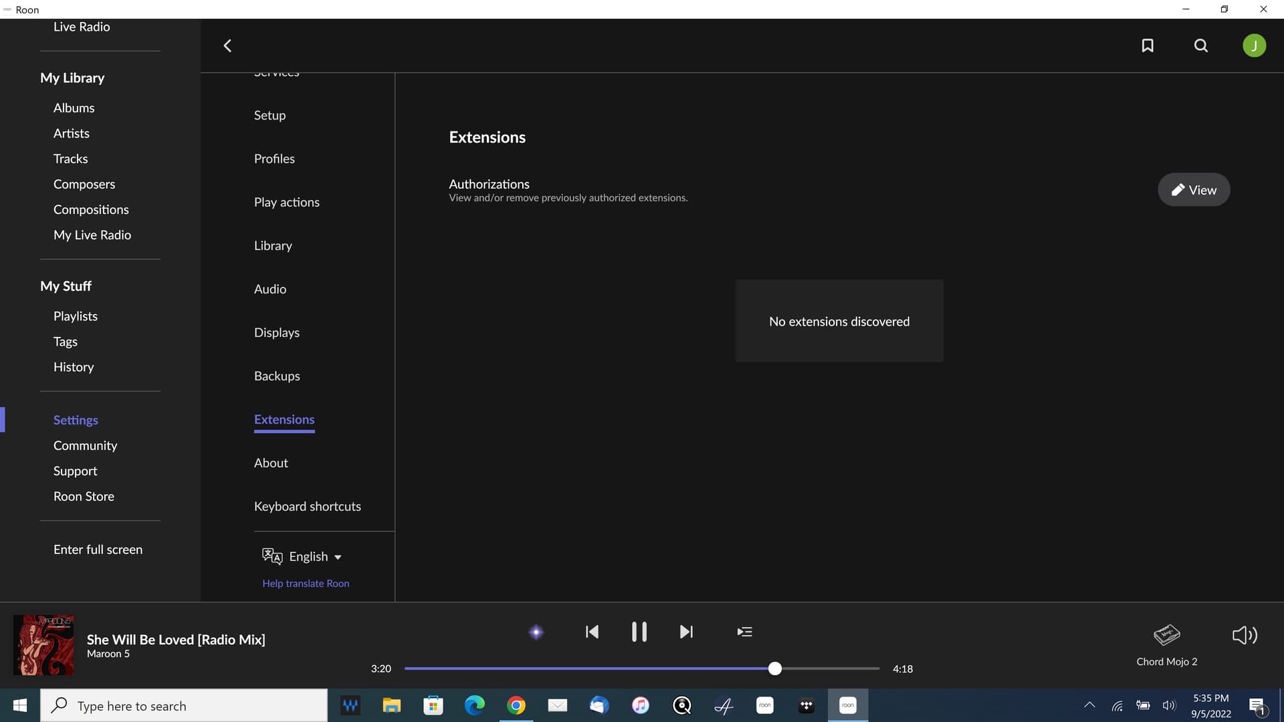Open the Backups settings tab
Screen dimensions: 1284x722
(277, 376)
